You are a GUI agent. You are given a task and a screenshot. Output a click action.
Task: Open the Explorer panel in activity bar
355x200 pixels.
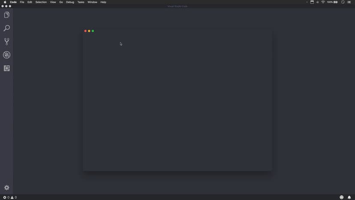coord(6,15)
